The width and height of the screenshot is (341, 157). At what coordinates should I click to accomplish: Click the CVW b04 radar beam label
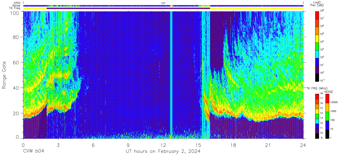tap(33, 151)
